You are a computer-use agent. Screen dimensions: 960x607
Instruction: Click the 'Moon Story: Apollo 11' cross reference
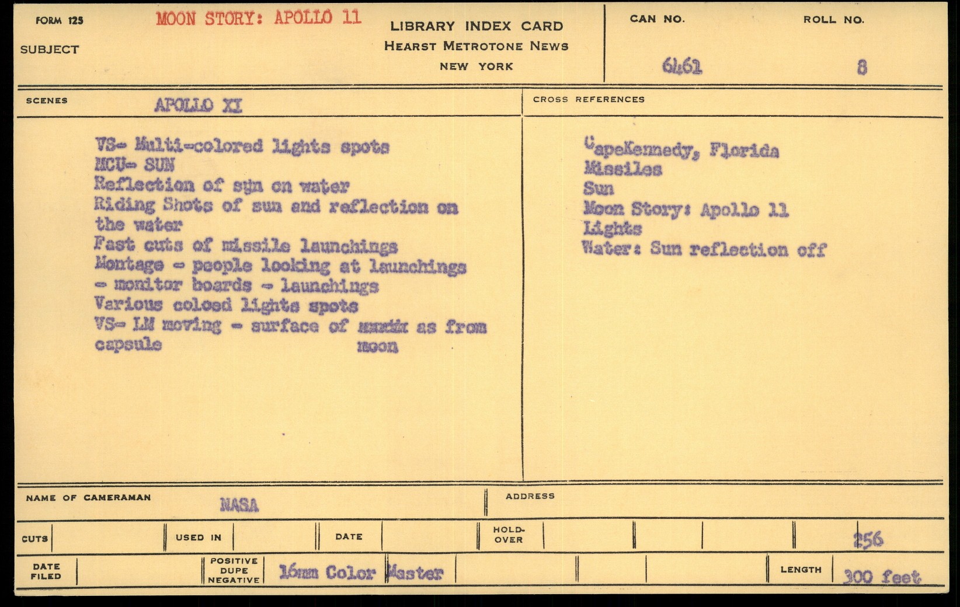click(x=686, y=210)
